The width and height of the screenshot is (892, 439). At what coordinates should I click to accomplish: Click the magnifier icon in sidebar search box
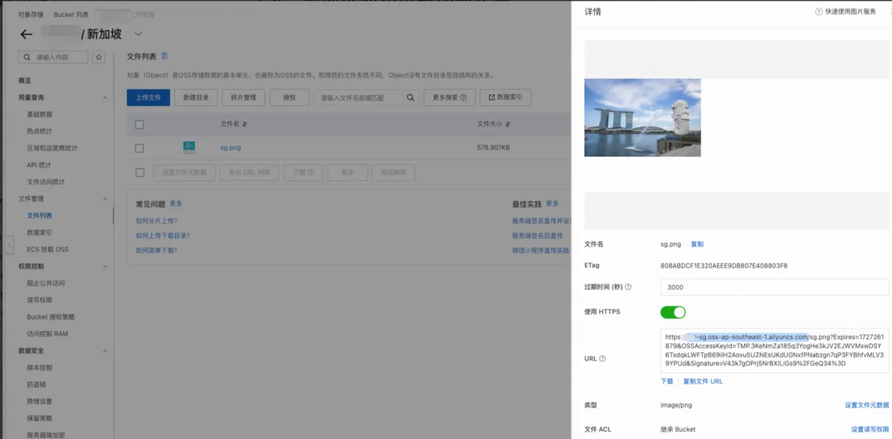[x=27, y=57]
